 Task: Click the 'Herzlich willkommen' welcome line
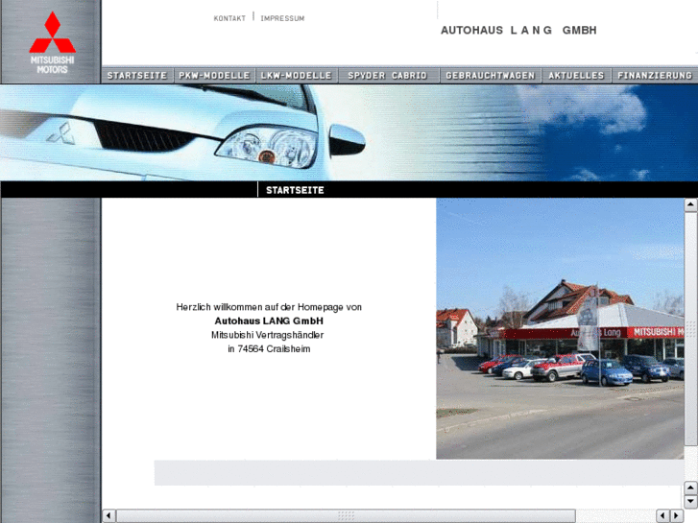(269, 307)
